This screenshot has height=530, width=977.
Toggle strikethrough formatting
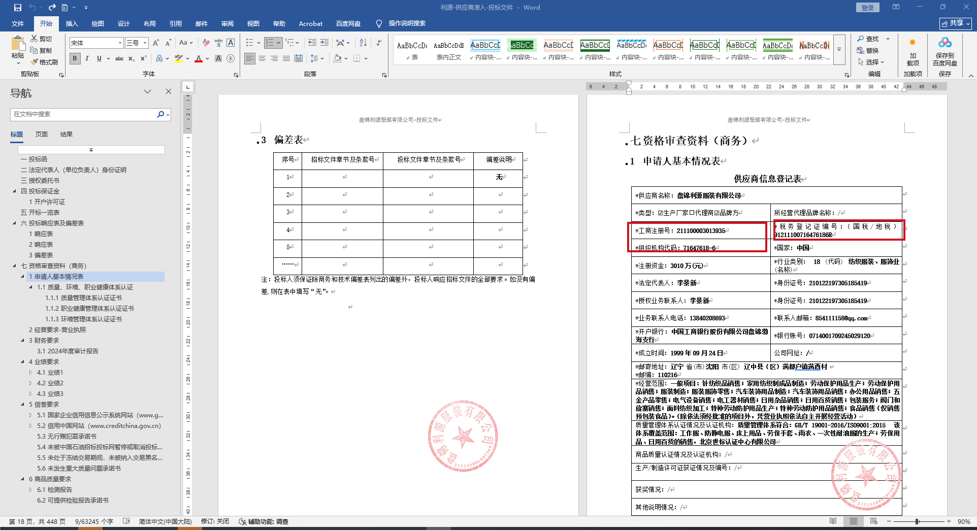point(119,58)
